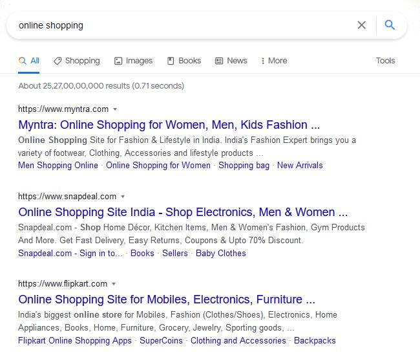Expand dropdown arrow next to snapdeal.com URL

pyautogui.click(x=123, y=197)
